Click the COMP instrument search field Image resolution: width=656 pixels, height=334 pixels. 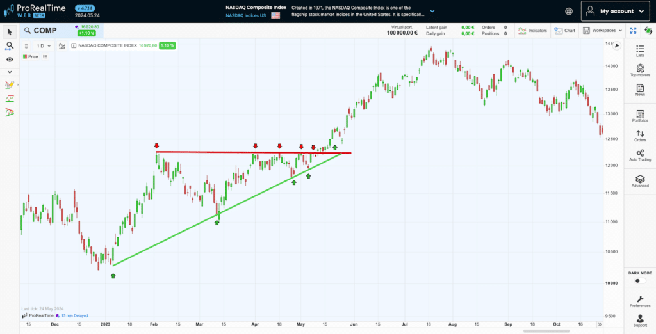tap(46, 31)
